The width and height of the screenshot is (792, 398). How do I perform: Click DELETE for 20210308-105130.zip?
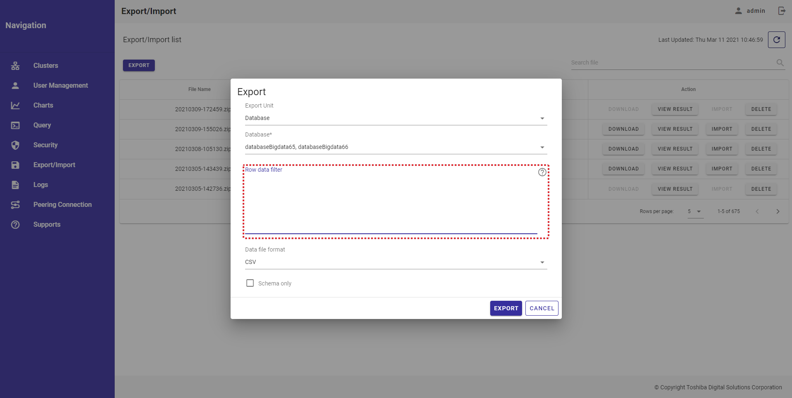pos(761,149)
